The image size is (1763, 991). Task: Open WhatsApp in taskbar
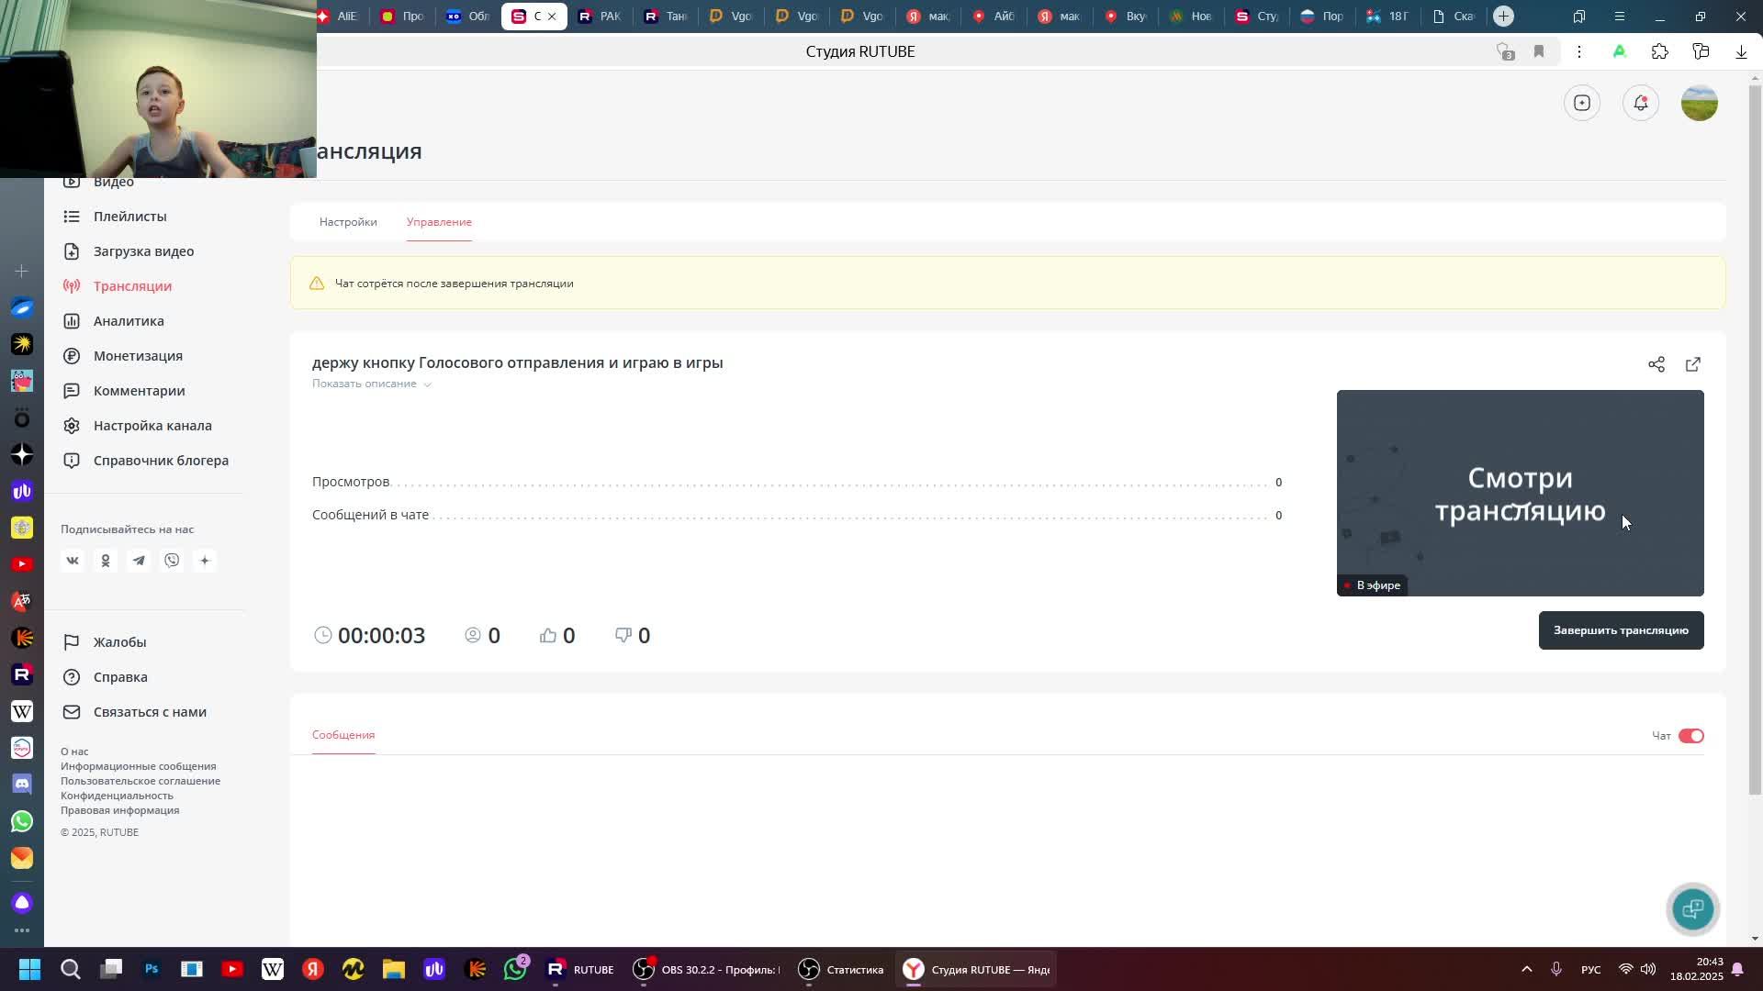click(x=515, y=969)
